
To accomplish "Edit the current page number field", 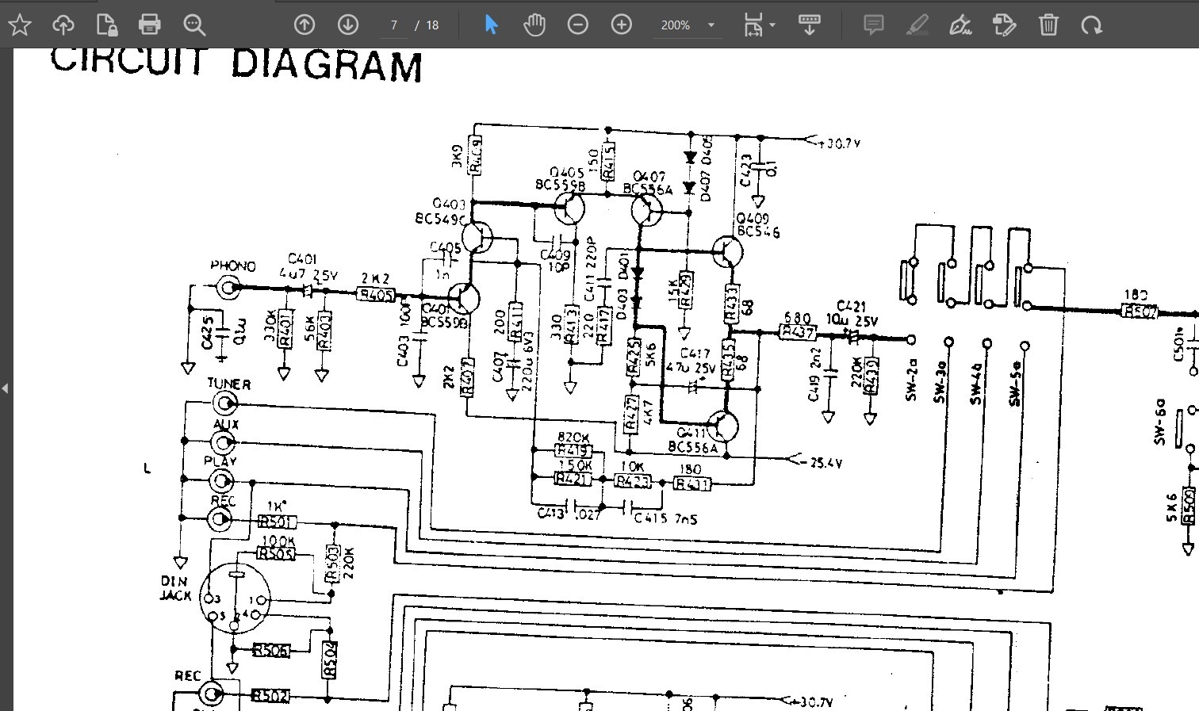I will click(x=393, y=25).
